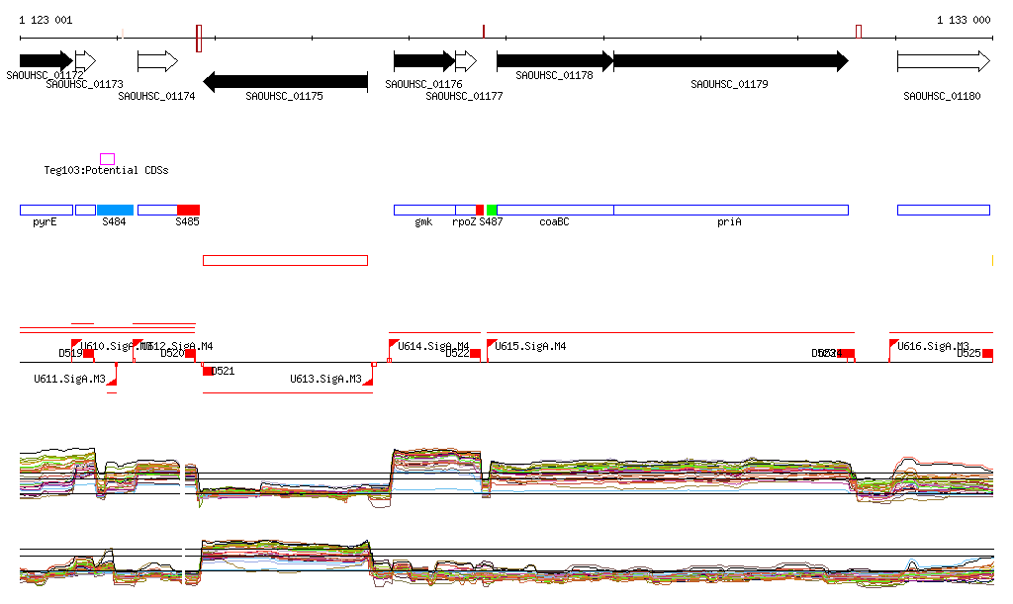The height and width of the screenshot is (604, 1013).
Task: Click the U616.SigA.M3 promoter flag
Action: pos(893,344)
